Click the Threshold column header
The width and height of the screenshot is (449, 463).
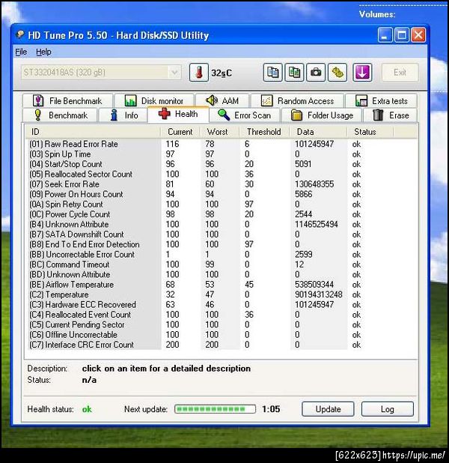click(x=265, y=132)
